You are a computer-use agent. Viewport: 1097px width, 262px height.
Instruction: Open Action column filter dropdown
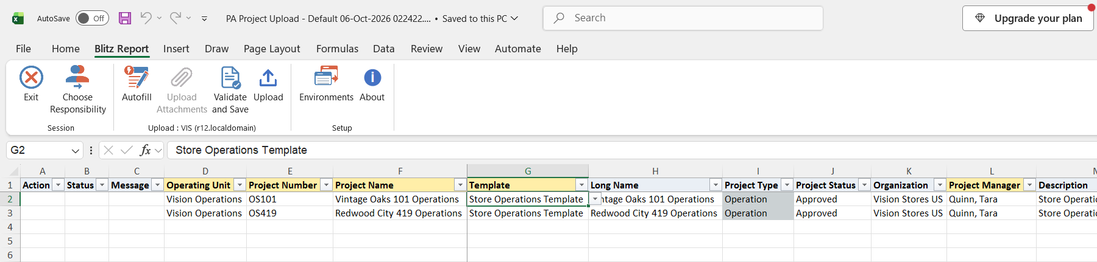coord(59,185)
